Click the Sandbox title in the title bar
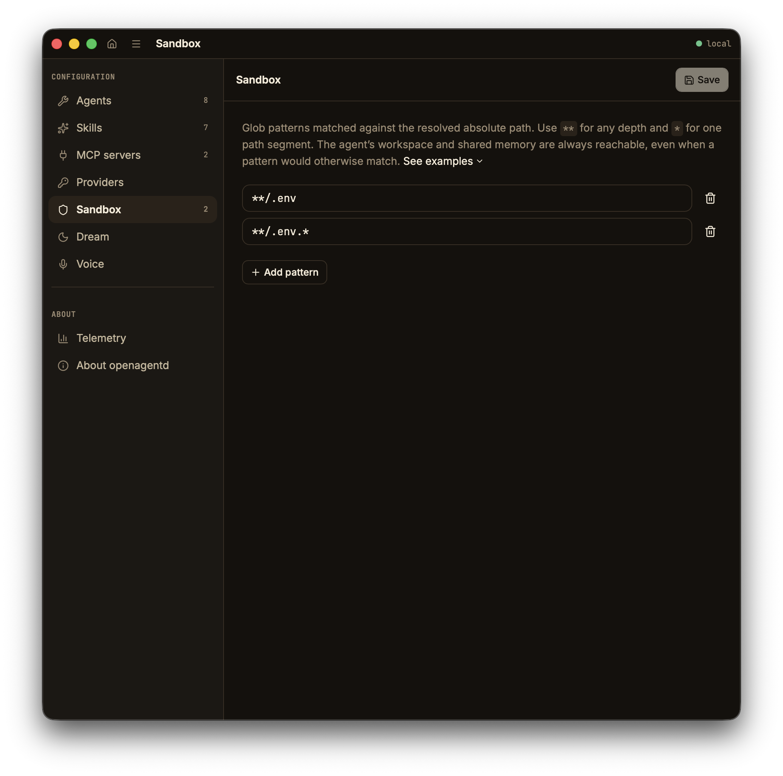The height and width of the screenshot is (776, 783). [x=178, y=43]
